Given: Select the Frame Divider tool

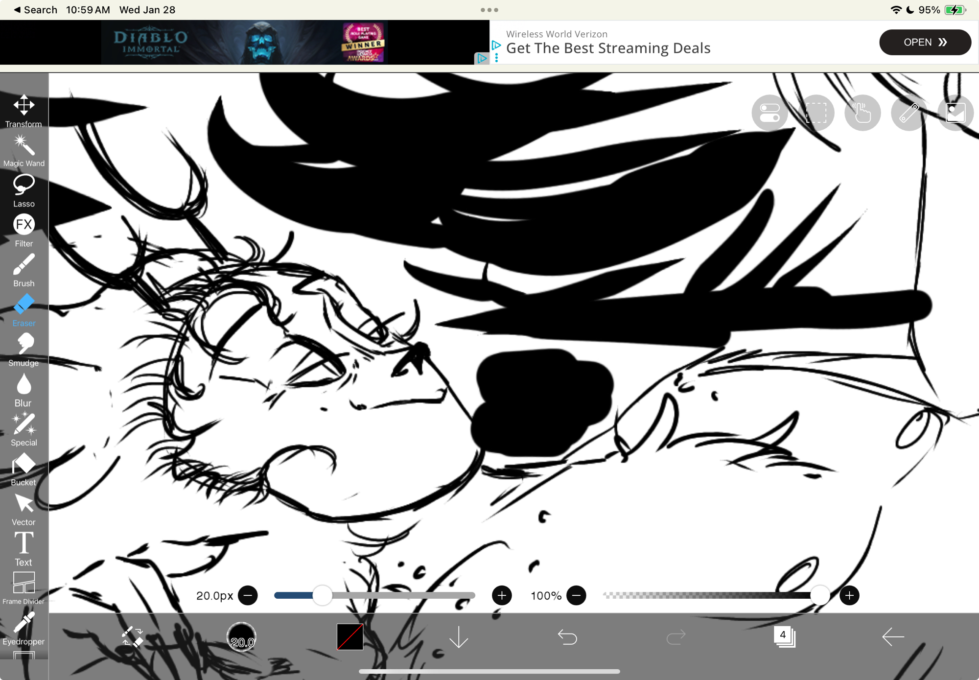Looking at the screenshot, I should 23,587.
